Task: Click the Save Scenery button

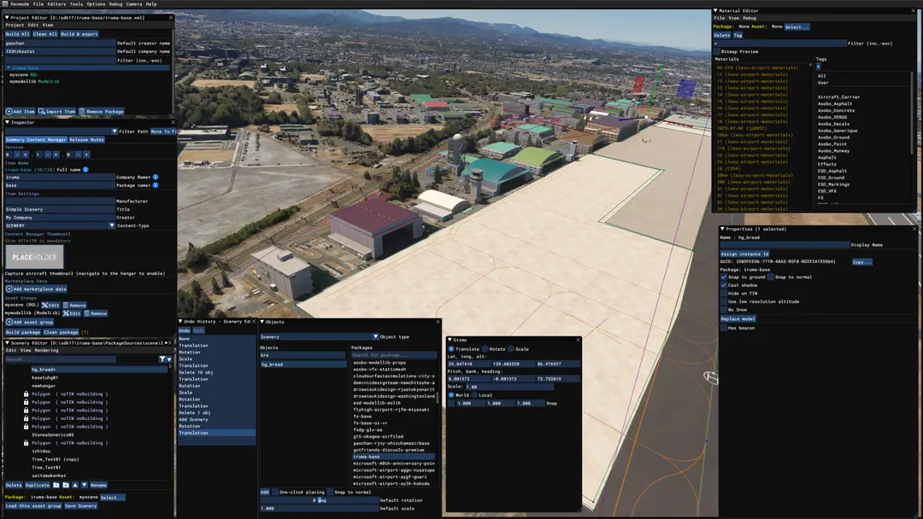Action: click(x=80, y=505)
